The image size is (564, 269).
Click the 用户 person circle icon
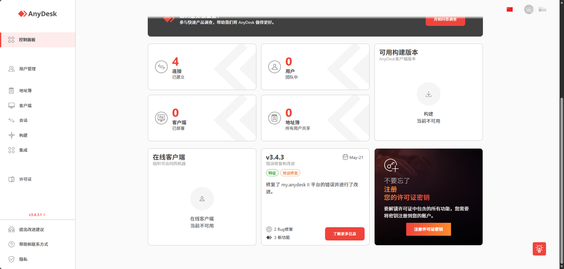point(275,67)
